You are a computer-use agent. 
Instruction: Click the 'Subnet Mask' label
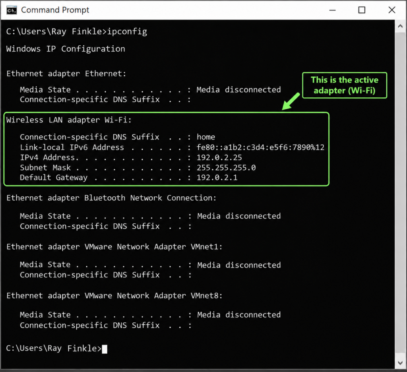click(x=45, y=167)
